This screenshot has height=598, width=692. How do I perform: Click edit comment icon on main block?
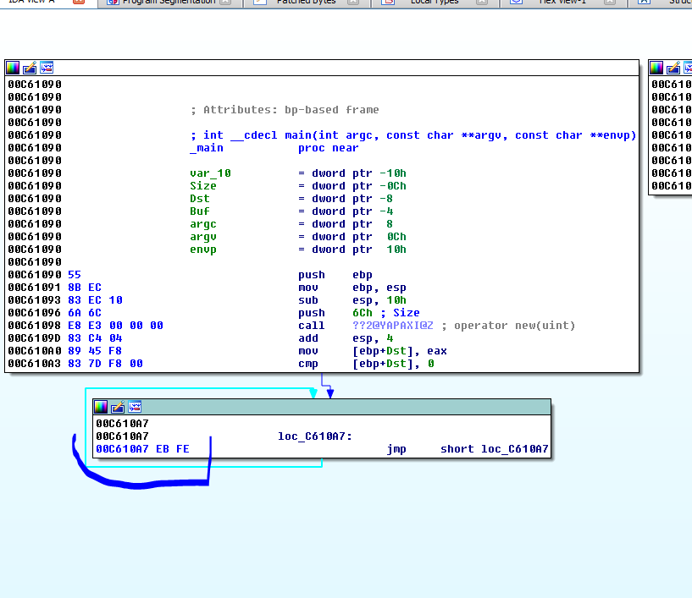(30, 68)
